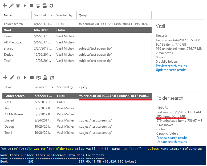Select shared row in upper table
207x166 pixels.
tap(77, 48)
